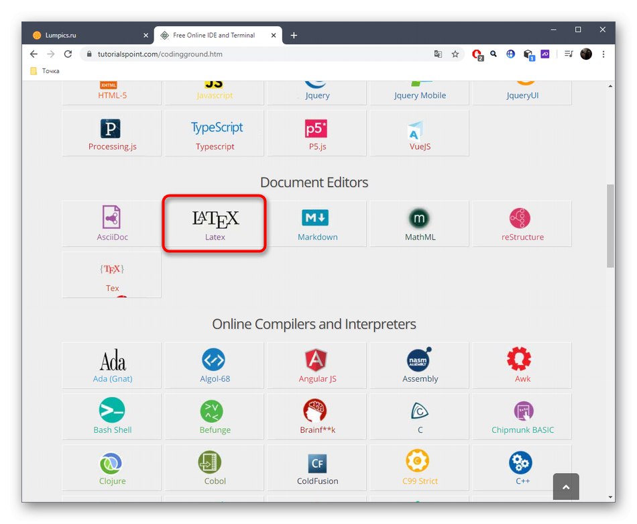Open the JqueryUI link
Image resolution: width=637 pixels, height=524 pixels.
(x=522, y=95)
